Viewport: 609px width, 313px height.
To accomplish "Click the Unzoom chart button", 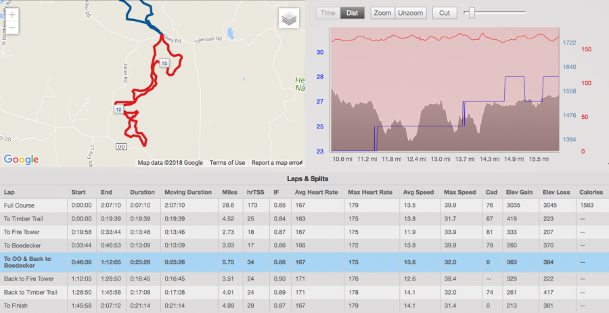I will (x=411, y=13).
